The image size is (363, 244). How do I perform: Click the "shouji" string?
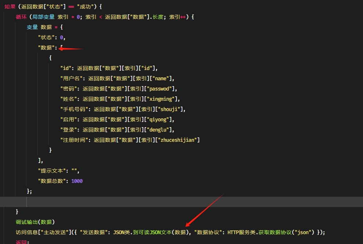169,109
